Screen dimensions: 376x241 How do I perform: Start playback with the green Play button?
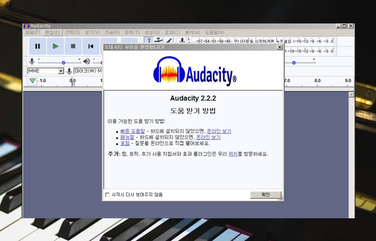click(x=56, y=46)
